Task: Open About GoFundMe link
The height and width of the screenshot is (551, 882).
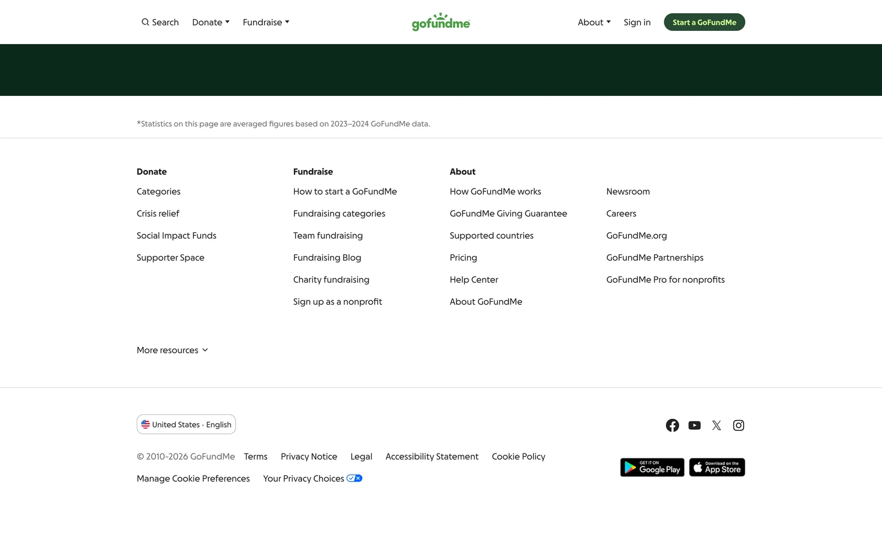Action: [x=486, y=301]
